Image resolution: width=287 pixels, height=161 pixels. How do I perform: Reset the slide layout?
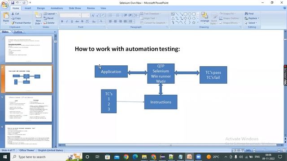pyautogui.click(x=49, y=18)
